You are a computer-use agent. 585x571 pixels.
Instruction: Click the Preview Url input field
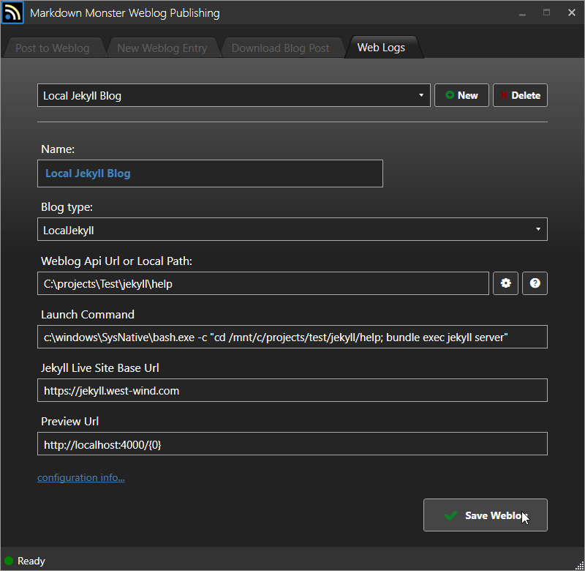click(292, 444)
